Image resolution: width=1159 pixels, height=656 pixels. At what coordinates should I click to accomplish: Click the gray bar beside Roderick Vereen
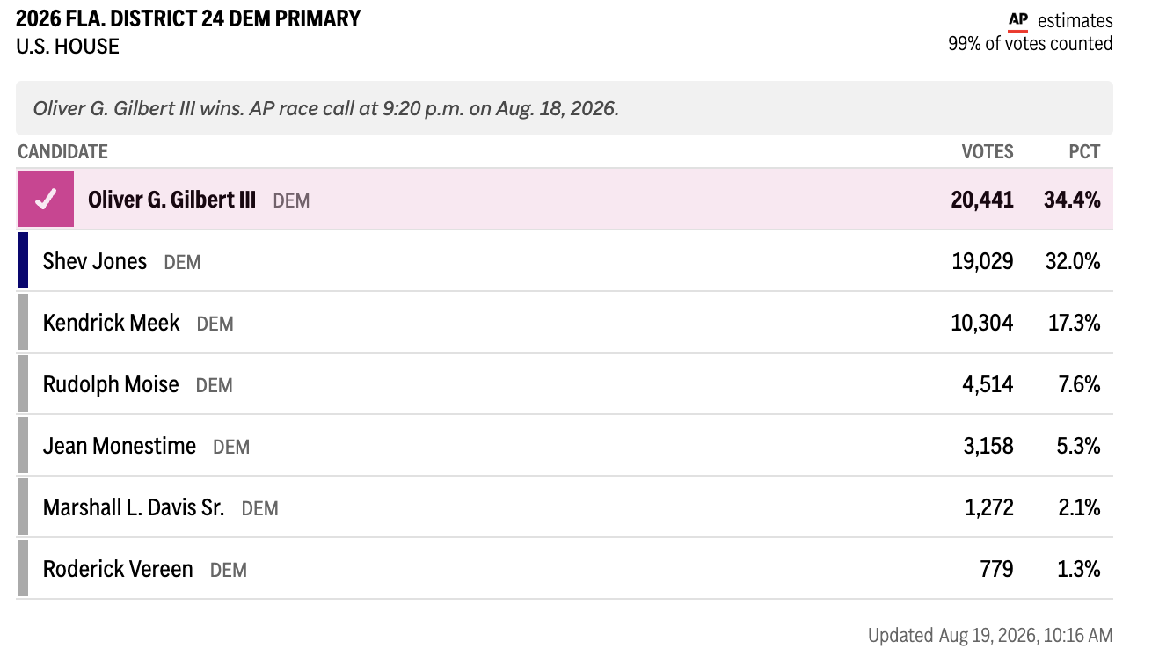click(23, 569)
